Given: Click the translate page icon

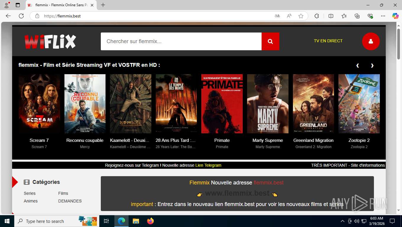Looking at the screenshot, I should (x=277, y=16).
